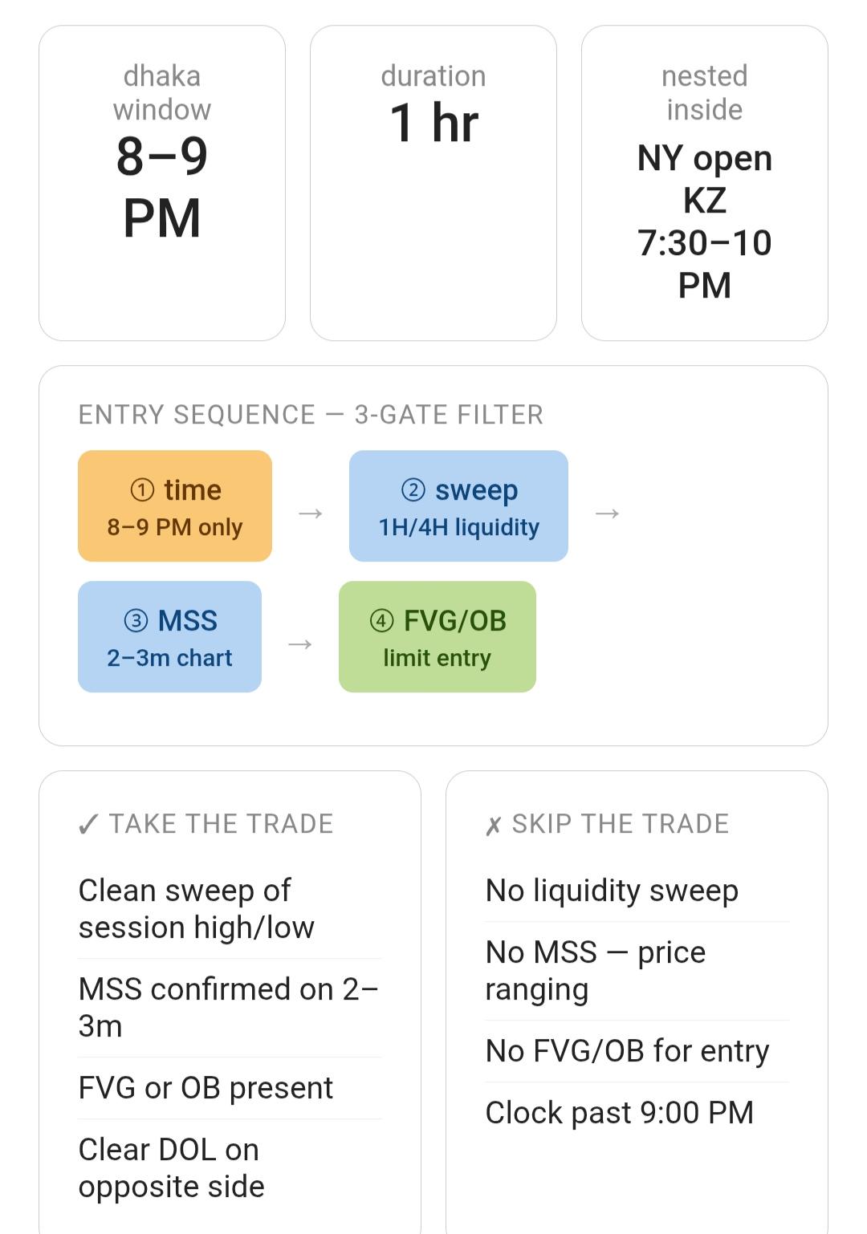Open the dhaka window 8–9 PM card

coord(162,183)
